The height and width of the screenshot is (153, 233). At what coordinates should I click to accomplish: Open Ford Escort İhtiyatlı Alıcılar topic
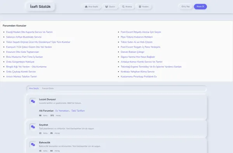141,32
